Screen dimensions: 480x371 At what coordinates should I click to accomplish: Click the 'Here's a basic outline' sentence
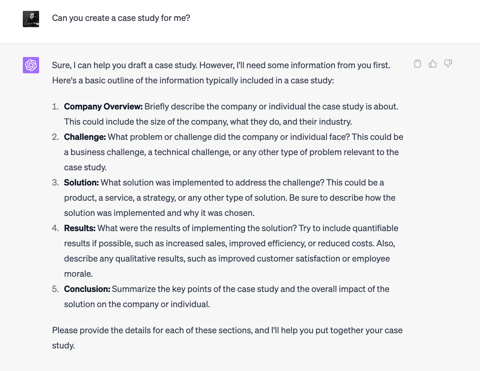coord(193,80)
